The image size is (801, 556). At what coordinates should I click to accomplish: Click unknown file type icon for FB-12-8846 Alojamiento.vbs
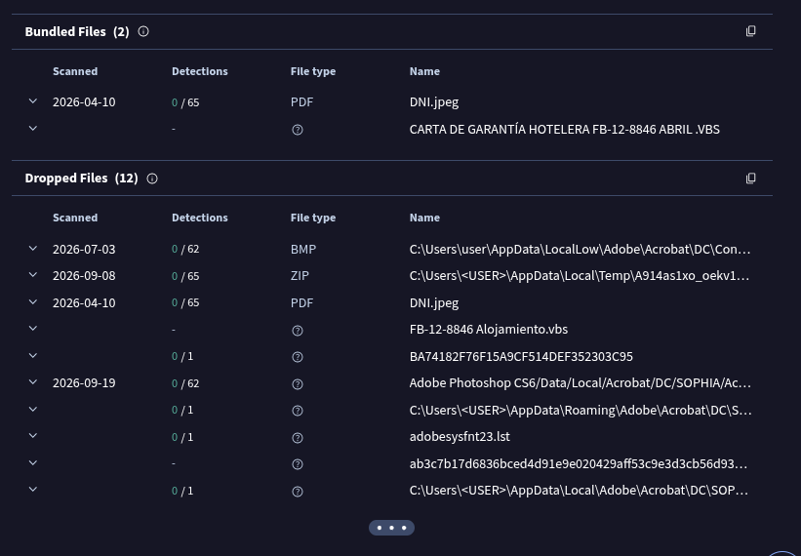298,331
